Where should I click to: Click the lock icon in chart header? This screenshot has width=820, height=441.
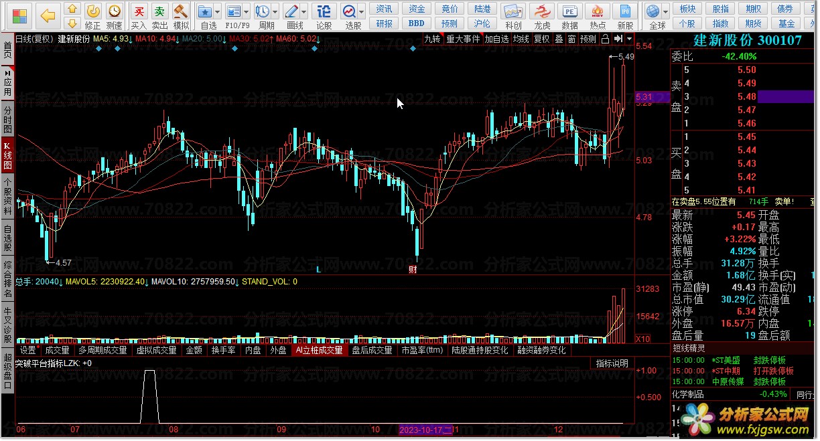[606, 39]
